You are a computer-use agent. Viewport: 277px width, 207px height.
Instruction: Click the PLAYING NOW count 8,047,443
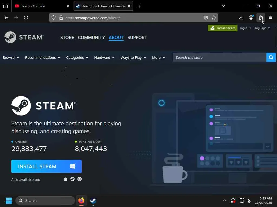pos(91,149)
